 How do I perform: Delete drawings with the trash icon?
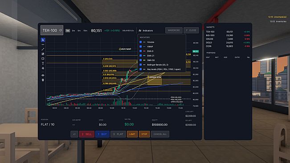pyautogui.click(x=43, y=80)
